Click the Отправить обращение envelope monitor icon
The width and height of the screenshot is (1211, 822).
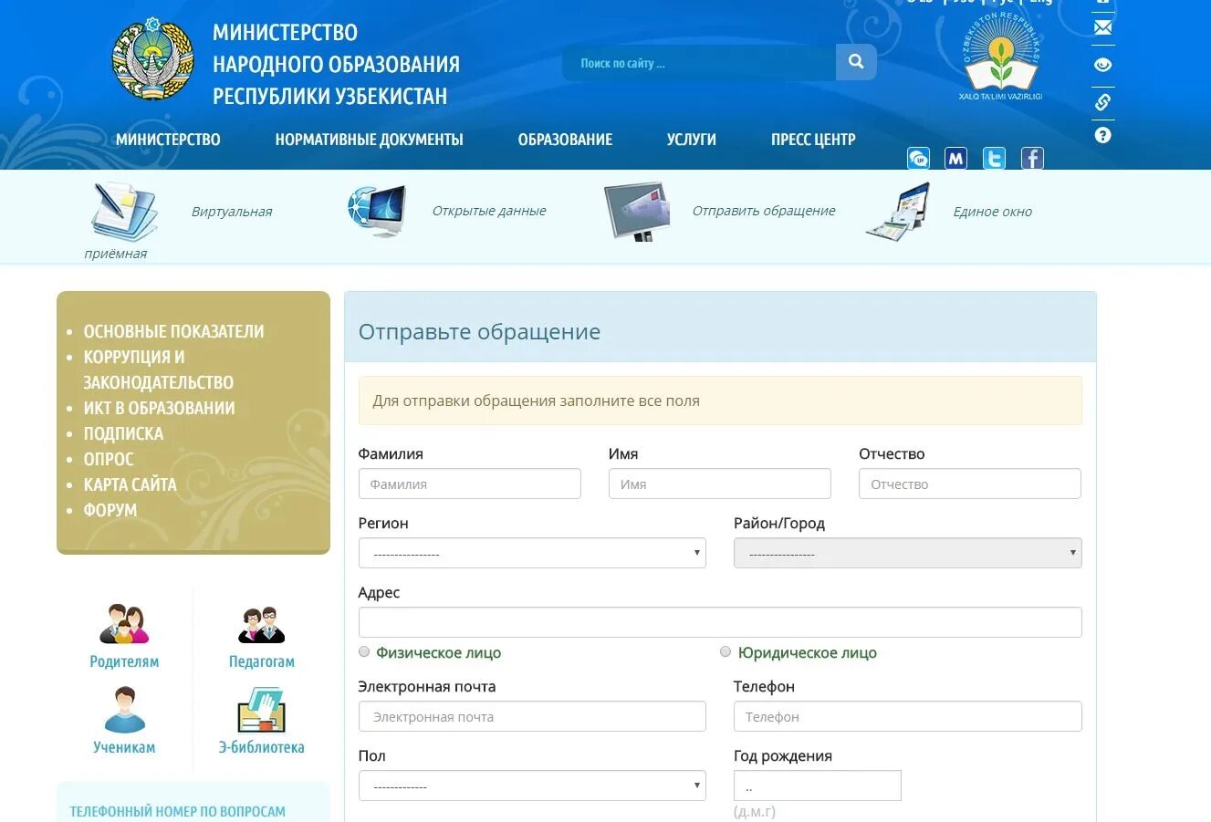637,211
